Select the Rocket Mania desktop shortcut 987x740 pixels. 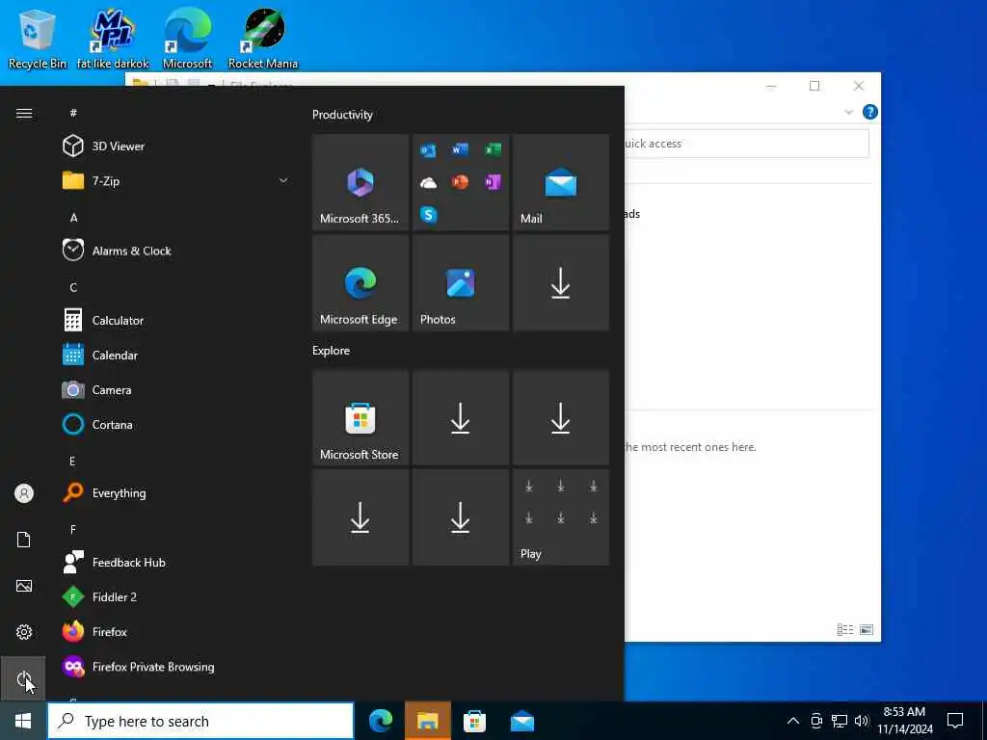pos(263,39)
